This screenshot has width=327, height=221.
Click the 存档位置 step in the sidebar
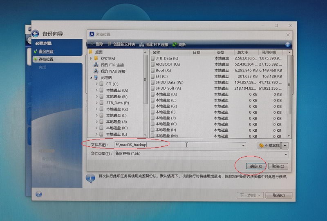[x=46, y=59]
